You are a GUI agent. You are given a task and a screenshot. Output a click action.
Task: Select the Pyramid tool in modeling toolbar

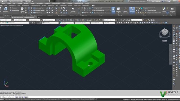(x=133, y=23)
